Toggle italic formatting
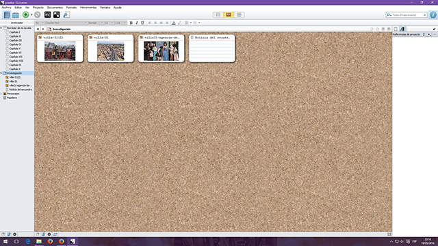The height and width of the screenshot is (246, 438). click(137, 23)
